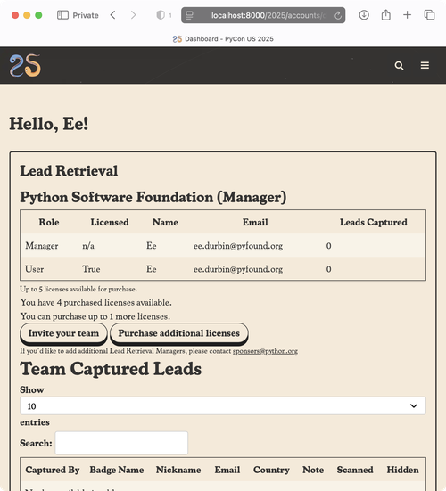The height and width of the screenshot is (491, 446).
Task: Click the Name column header
Action: 165,222
